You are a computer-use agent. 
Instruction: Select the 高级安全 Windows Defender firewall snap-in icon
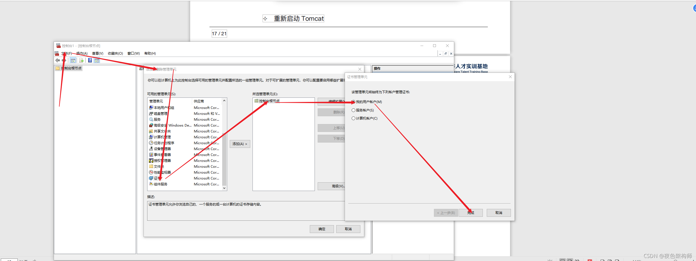pyautogui.click(x=151, y=125)
